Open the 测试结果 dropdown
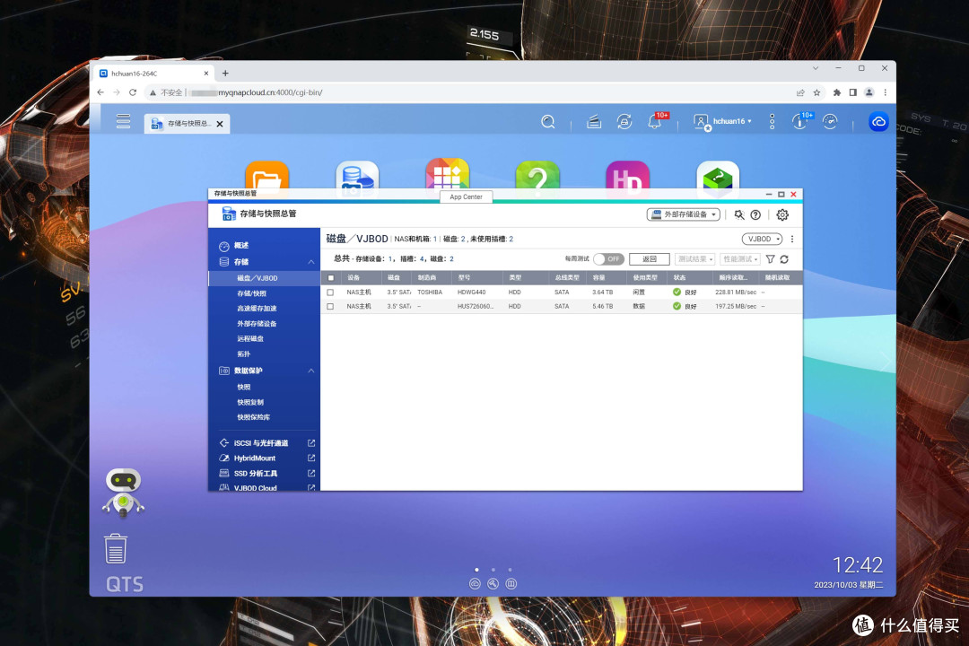Screen dimensions: 969x646 click(x=694, y=259)
